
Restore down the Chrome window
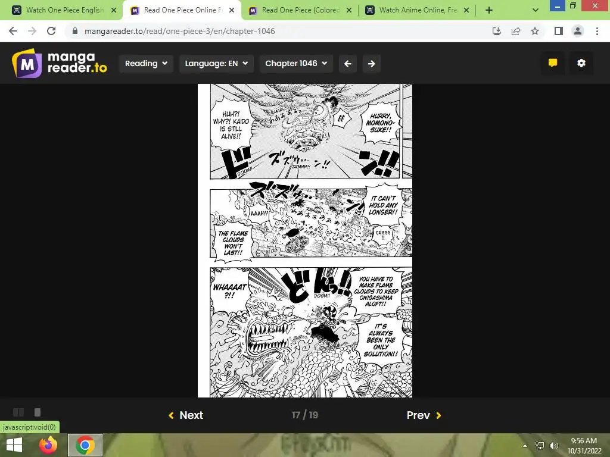pos(573,5)
